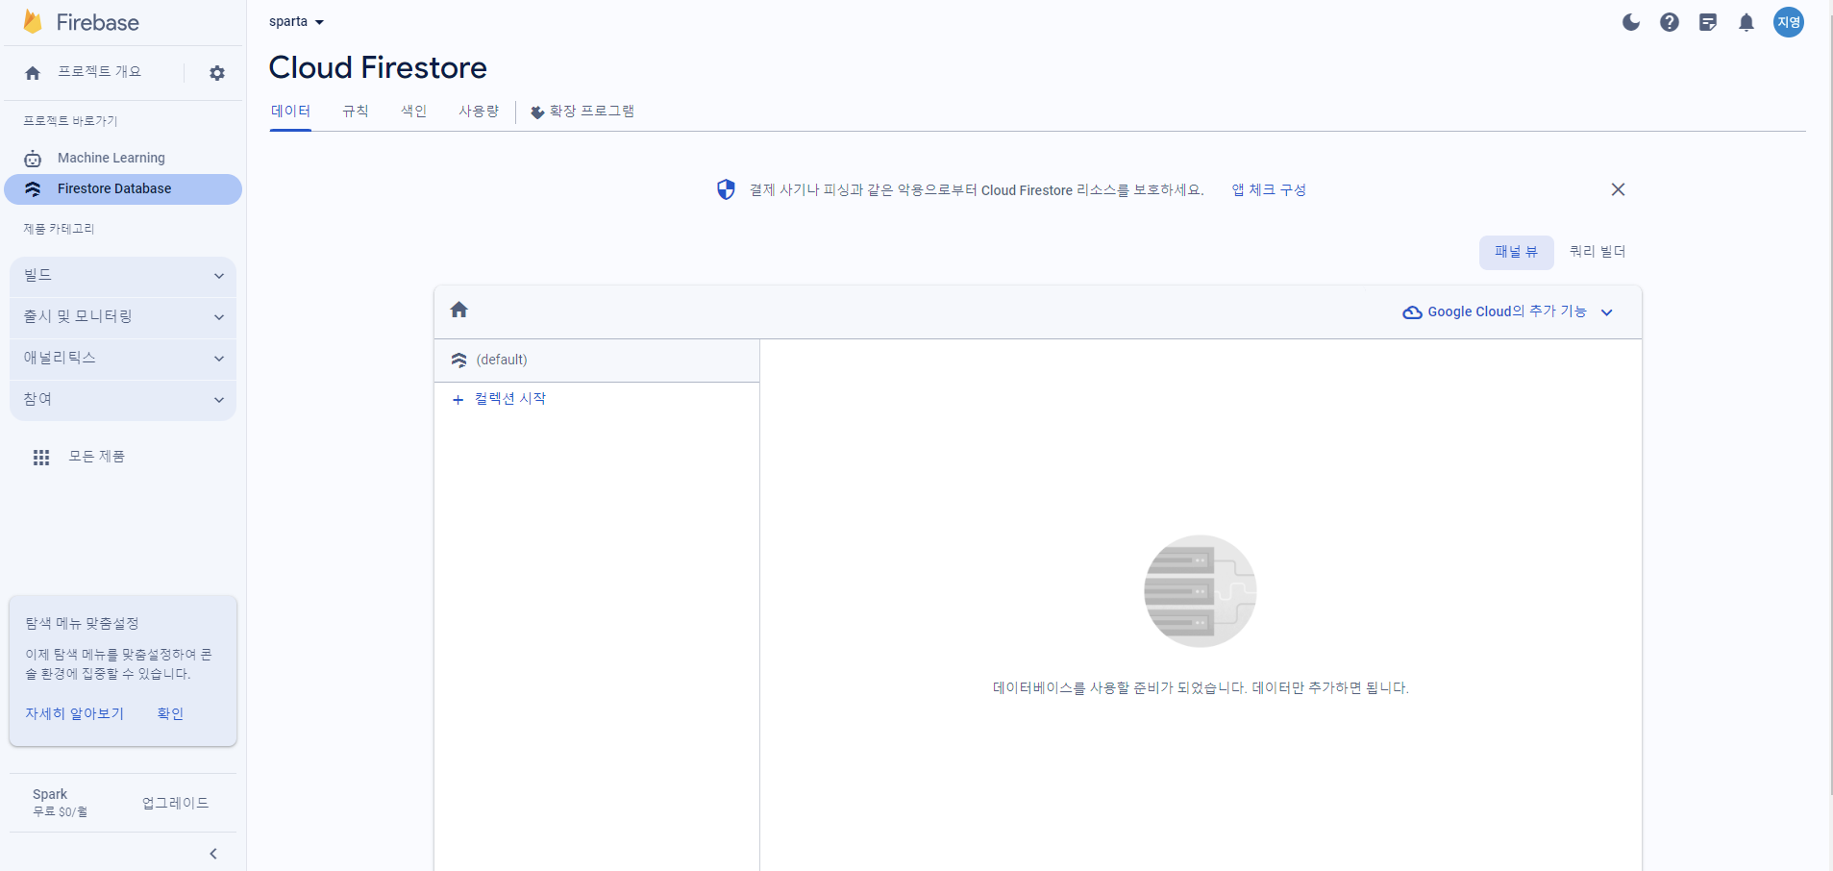Image resolution: width=1833 pixels, height=871 pixels.
Task: Switch to the 규칙 tab
Action: tap(355, 112)
